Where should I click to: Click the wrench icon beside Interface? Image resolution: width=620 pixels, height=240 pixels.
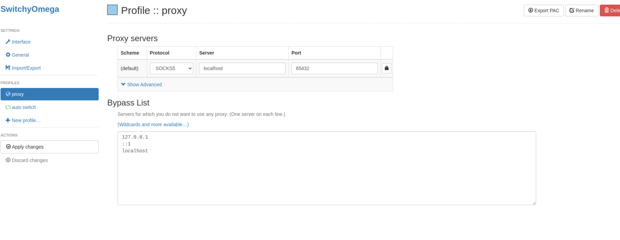tap(8, 42)
